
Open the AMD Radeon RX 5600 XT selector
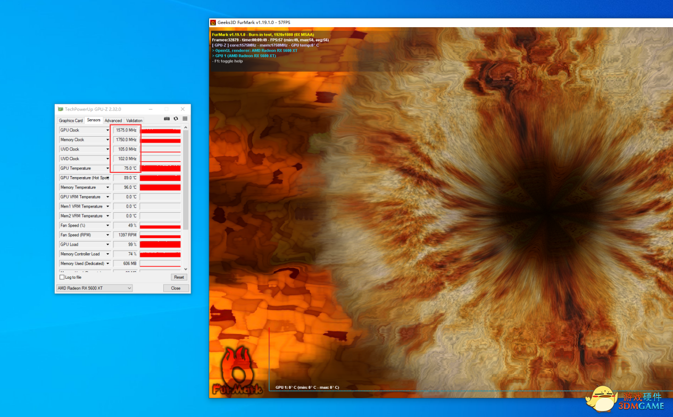[x=94, y=288]
